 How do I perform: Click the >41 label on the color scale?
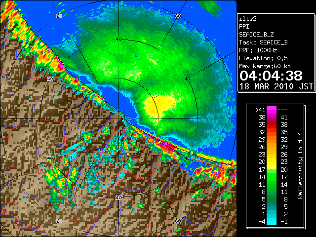coord(260,110)
